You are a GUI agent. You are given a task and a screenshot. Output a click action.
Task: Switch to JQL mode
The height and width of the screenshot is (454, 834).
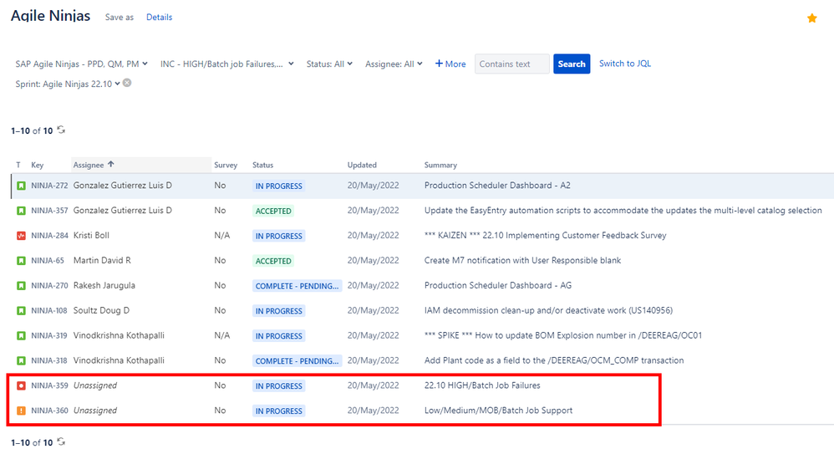click(625, 64)
